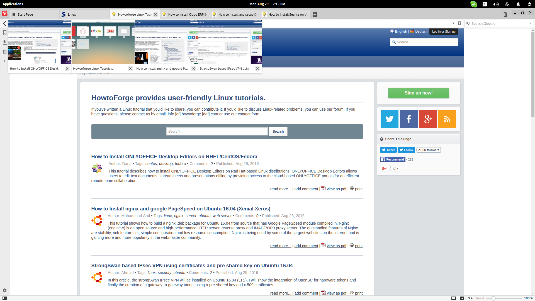
Task: Close the ONLYOFFICE stacked tab preview
Action: pyautogui.click(x=67, y=69)
